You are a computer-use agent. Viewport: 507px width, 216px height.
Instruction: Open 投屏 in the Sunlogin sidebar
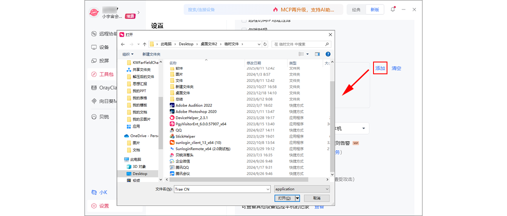click(x=100, y=61)
